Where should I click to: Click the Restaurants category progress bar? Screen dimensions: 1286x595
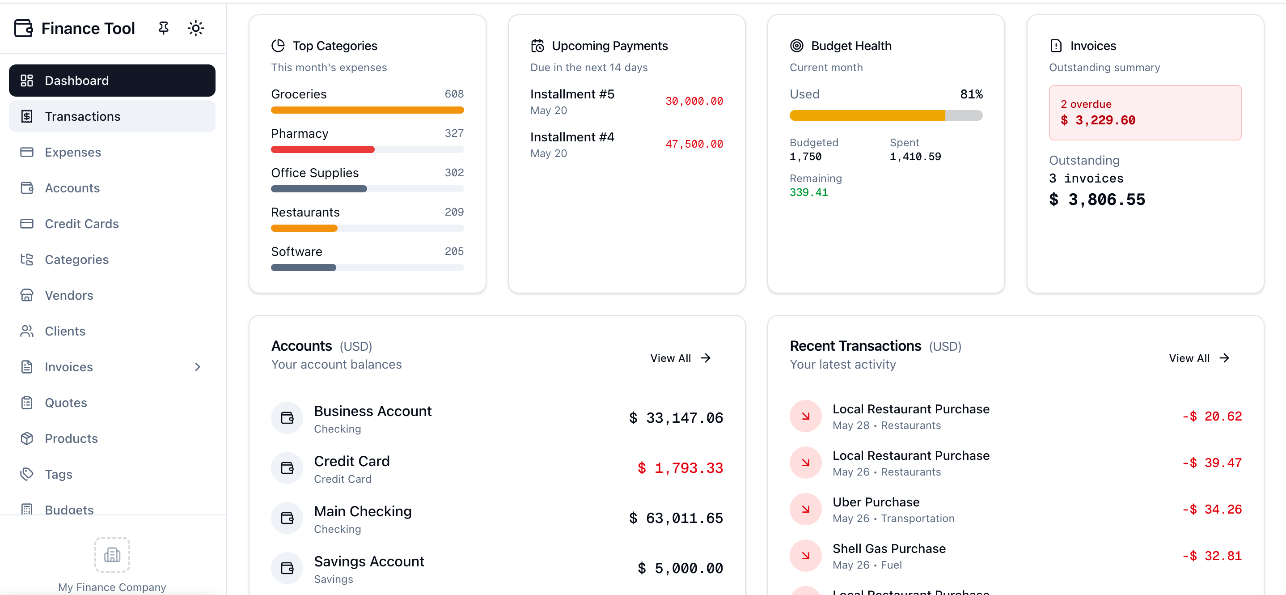click(368, 228)
